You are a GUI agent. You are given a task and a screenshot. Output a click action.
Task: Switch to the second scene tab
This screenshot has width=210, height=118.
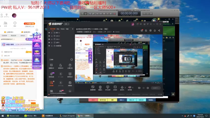pos(58,29)
